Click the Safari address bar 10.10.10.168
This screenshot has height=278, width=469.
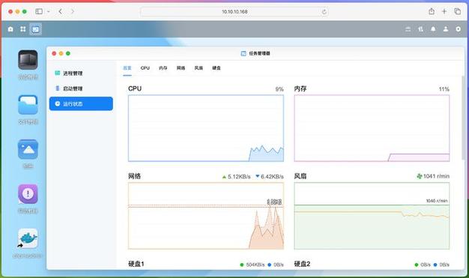tap(234, 12)
